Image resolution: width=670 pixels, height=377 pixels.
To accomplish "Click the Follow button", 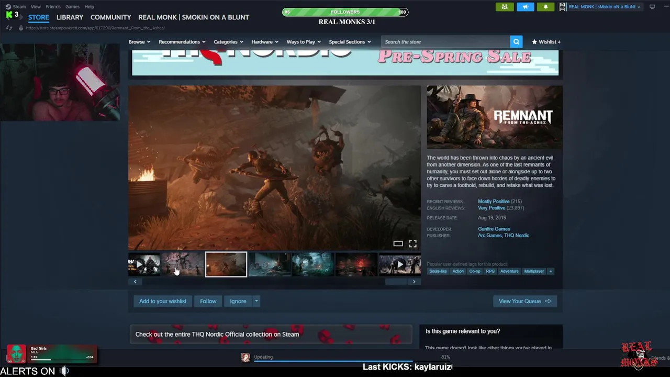I will pyautogui.click(x=208, y=301).
